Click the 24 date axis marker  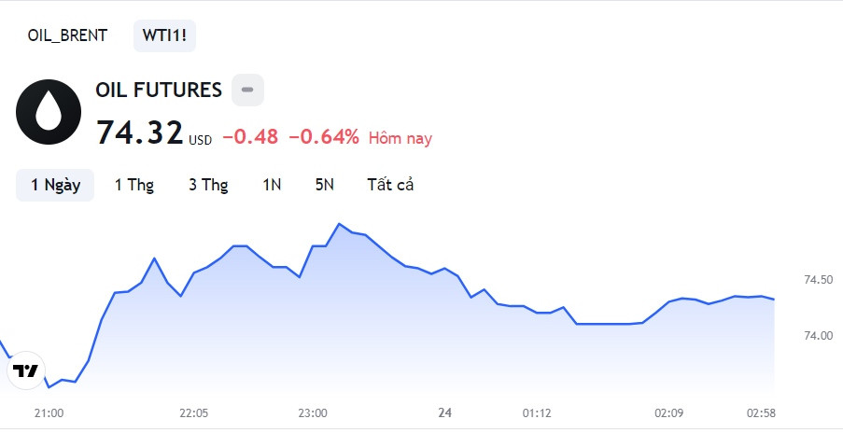pyautogui.click(x=444, y=412)
